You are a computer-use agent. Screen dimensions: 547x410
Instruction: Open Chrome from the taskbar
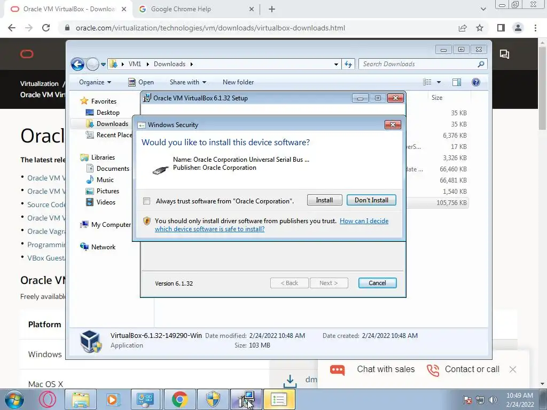(180, 399)
